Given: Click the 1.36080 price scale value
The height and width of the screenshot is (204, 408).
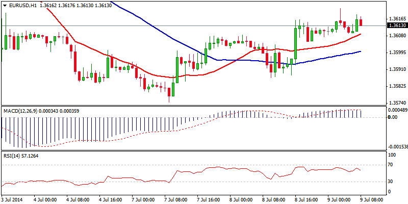Looking at the screenshot, I should pos(397,36).
